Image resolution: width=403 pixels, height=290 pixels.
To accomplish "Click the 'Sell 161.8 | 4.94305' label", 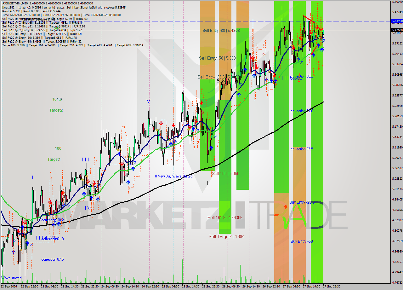I will point(225,217).
